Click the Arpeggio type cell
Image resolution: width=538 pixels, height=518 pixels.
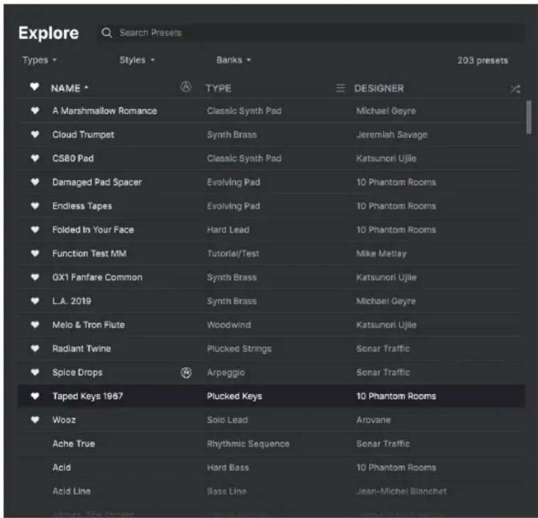[226, 372]
